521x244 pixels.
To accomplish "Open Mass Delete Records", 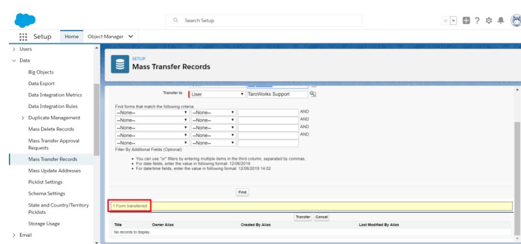I will 51,129.
